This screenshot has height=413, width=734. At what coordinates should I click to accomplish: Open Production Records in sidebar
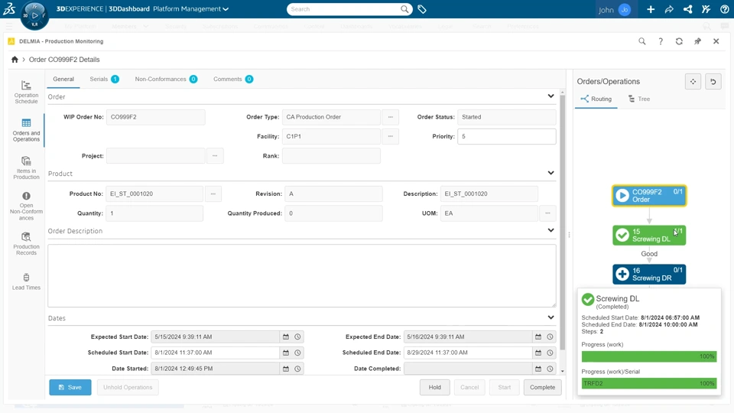coord(26,243)
